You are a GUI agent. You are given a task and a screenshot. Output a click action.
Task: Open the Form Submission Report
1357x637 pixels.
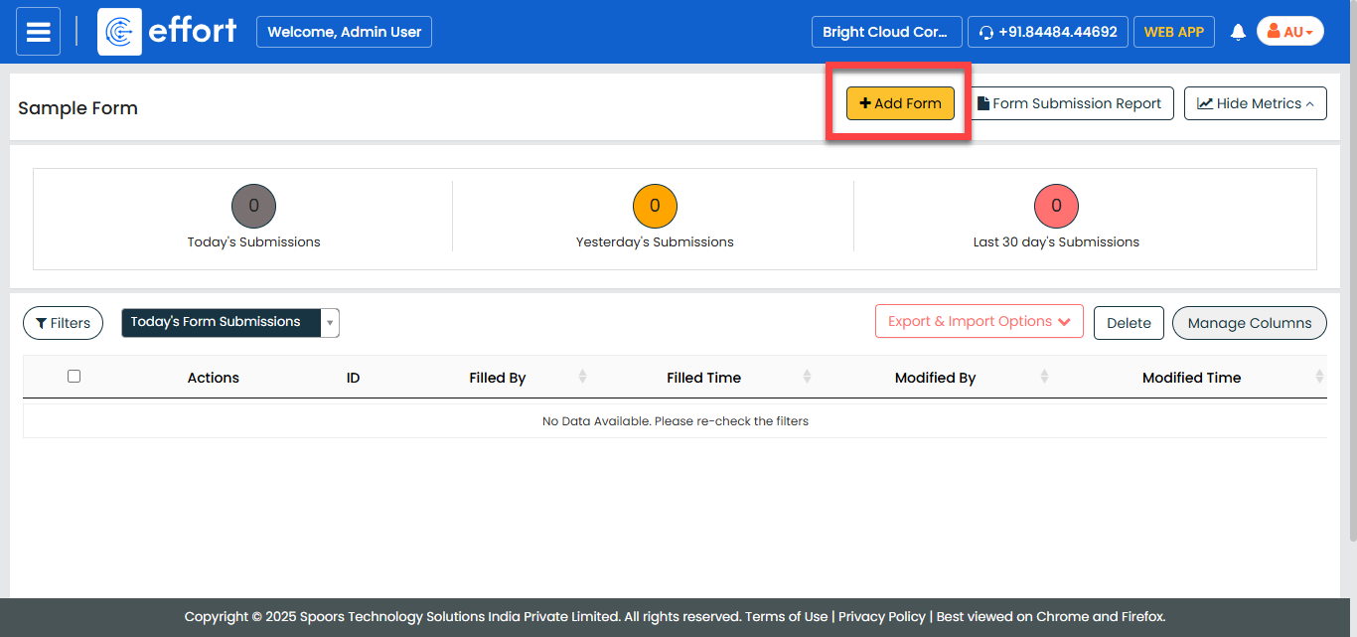click(1070, 103)
